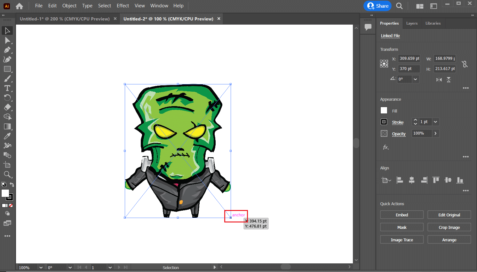Click the Fill color swatch in Appearance
The image size is (477, 272).
(x=384, y=110)
